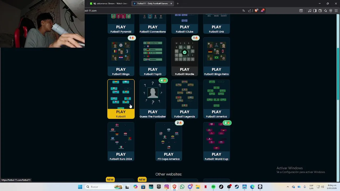The image size is (340, 191).
Task: Open the browser hamburger menu
Action: 336,11
